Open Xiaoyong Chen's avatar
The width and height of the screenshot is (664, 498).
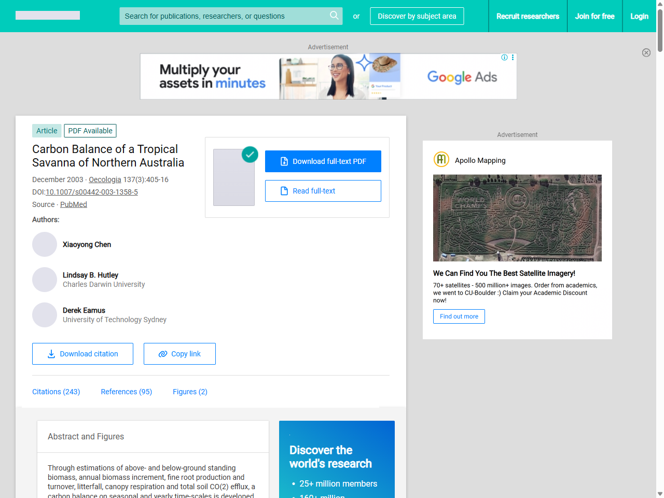[45, 244]
